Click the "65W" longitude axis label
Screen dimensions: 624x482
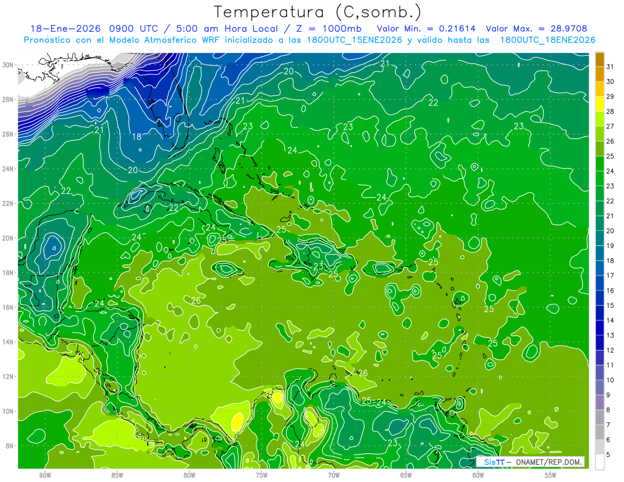[406, 475]
